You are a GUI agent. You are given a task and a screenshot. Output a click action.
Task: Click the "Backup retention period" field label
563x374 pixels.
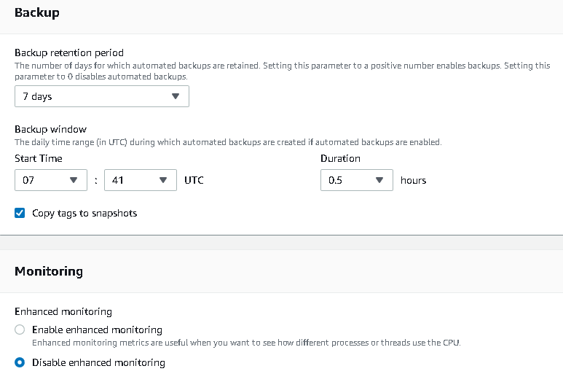pyautogui.click(x=69, y=52)
